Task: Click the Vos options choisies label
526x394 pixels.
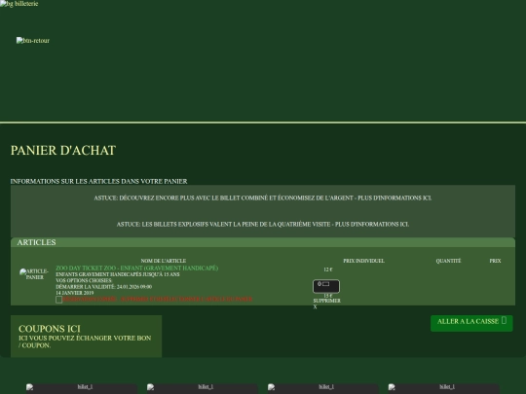Action: point(84,280)
